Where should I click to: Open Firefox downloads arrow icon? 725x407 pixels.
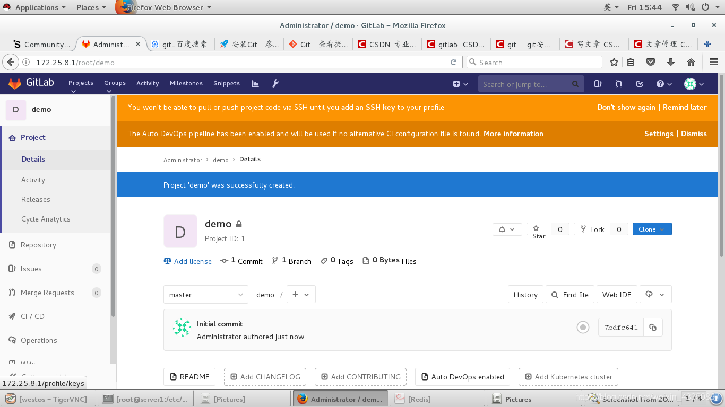click(671, 62)
